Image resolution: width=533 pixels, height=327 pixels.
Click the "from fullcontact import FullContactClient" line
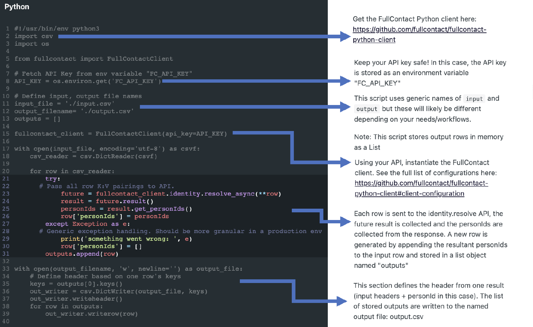click(94, 59)
